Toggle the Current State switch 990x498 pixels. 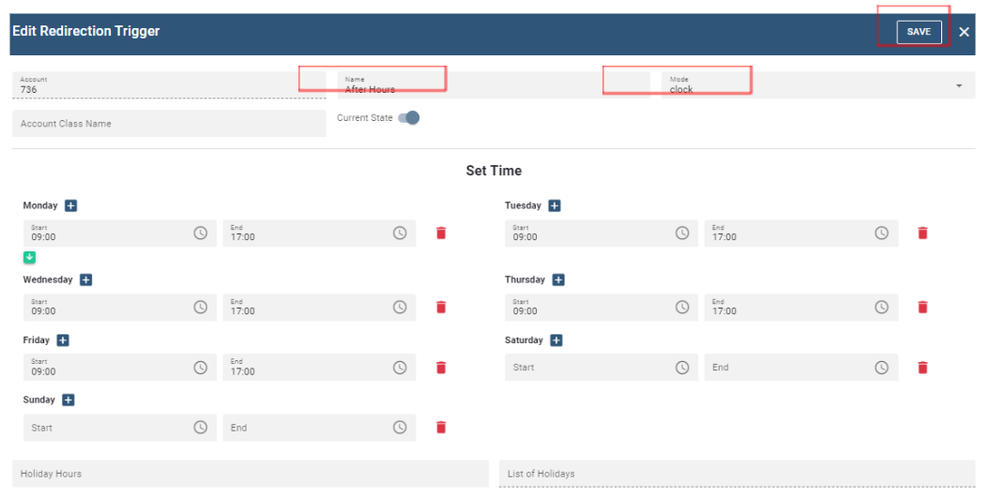pos(408,118)
